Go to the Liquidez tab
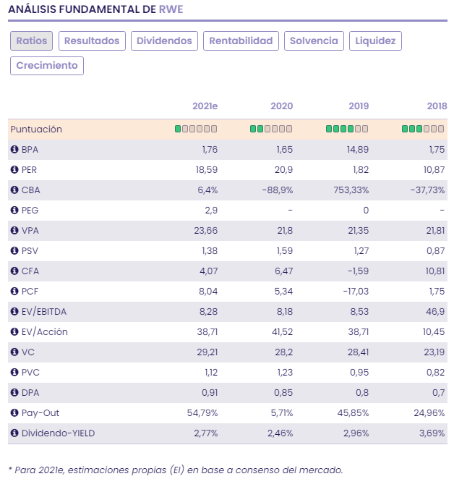 click(x=375, y=41)
